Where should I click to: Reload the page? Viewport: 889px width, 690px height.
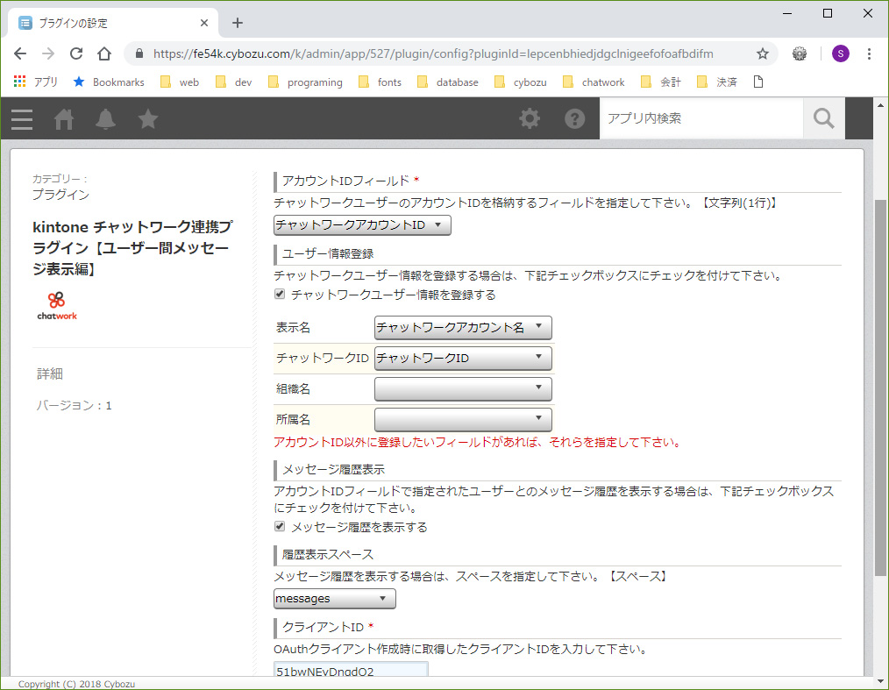(x=76, y=53)
